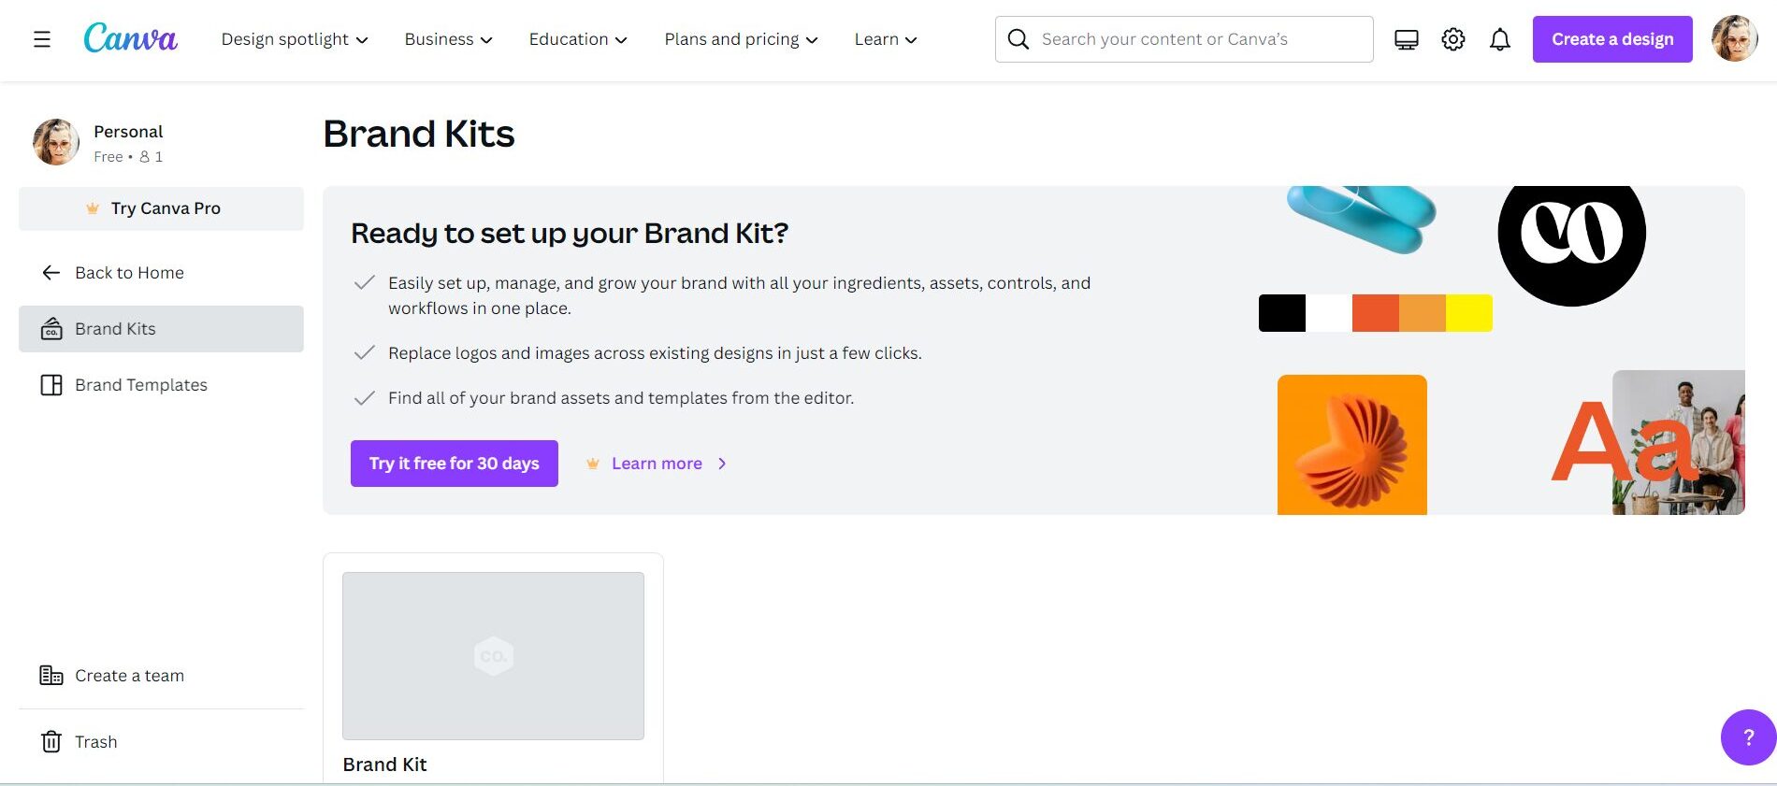
Task: Click Try it free for 30 days
Action: pyautogui.click(x=454, y=464)
